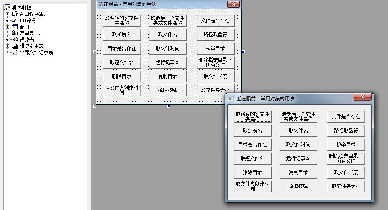Select 运行记事本 on the designer form
Screen dimensions: 388x210
click(168, 63)
